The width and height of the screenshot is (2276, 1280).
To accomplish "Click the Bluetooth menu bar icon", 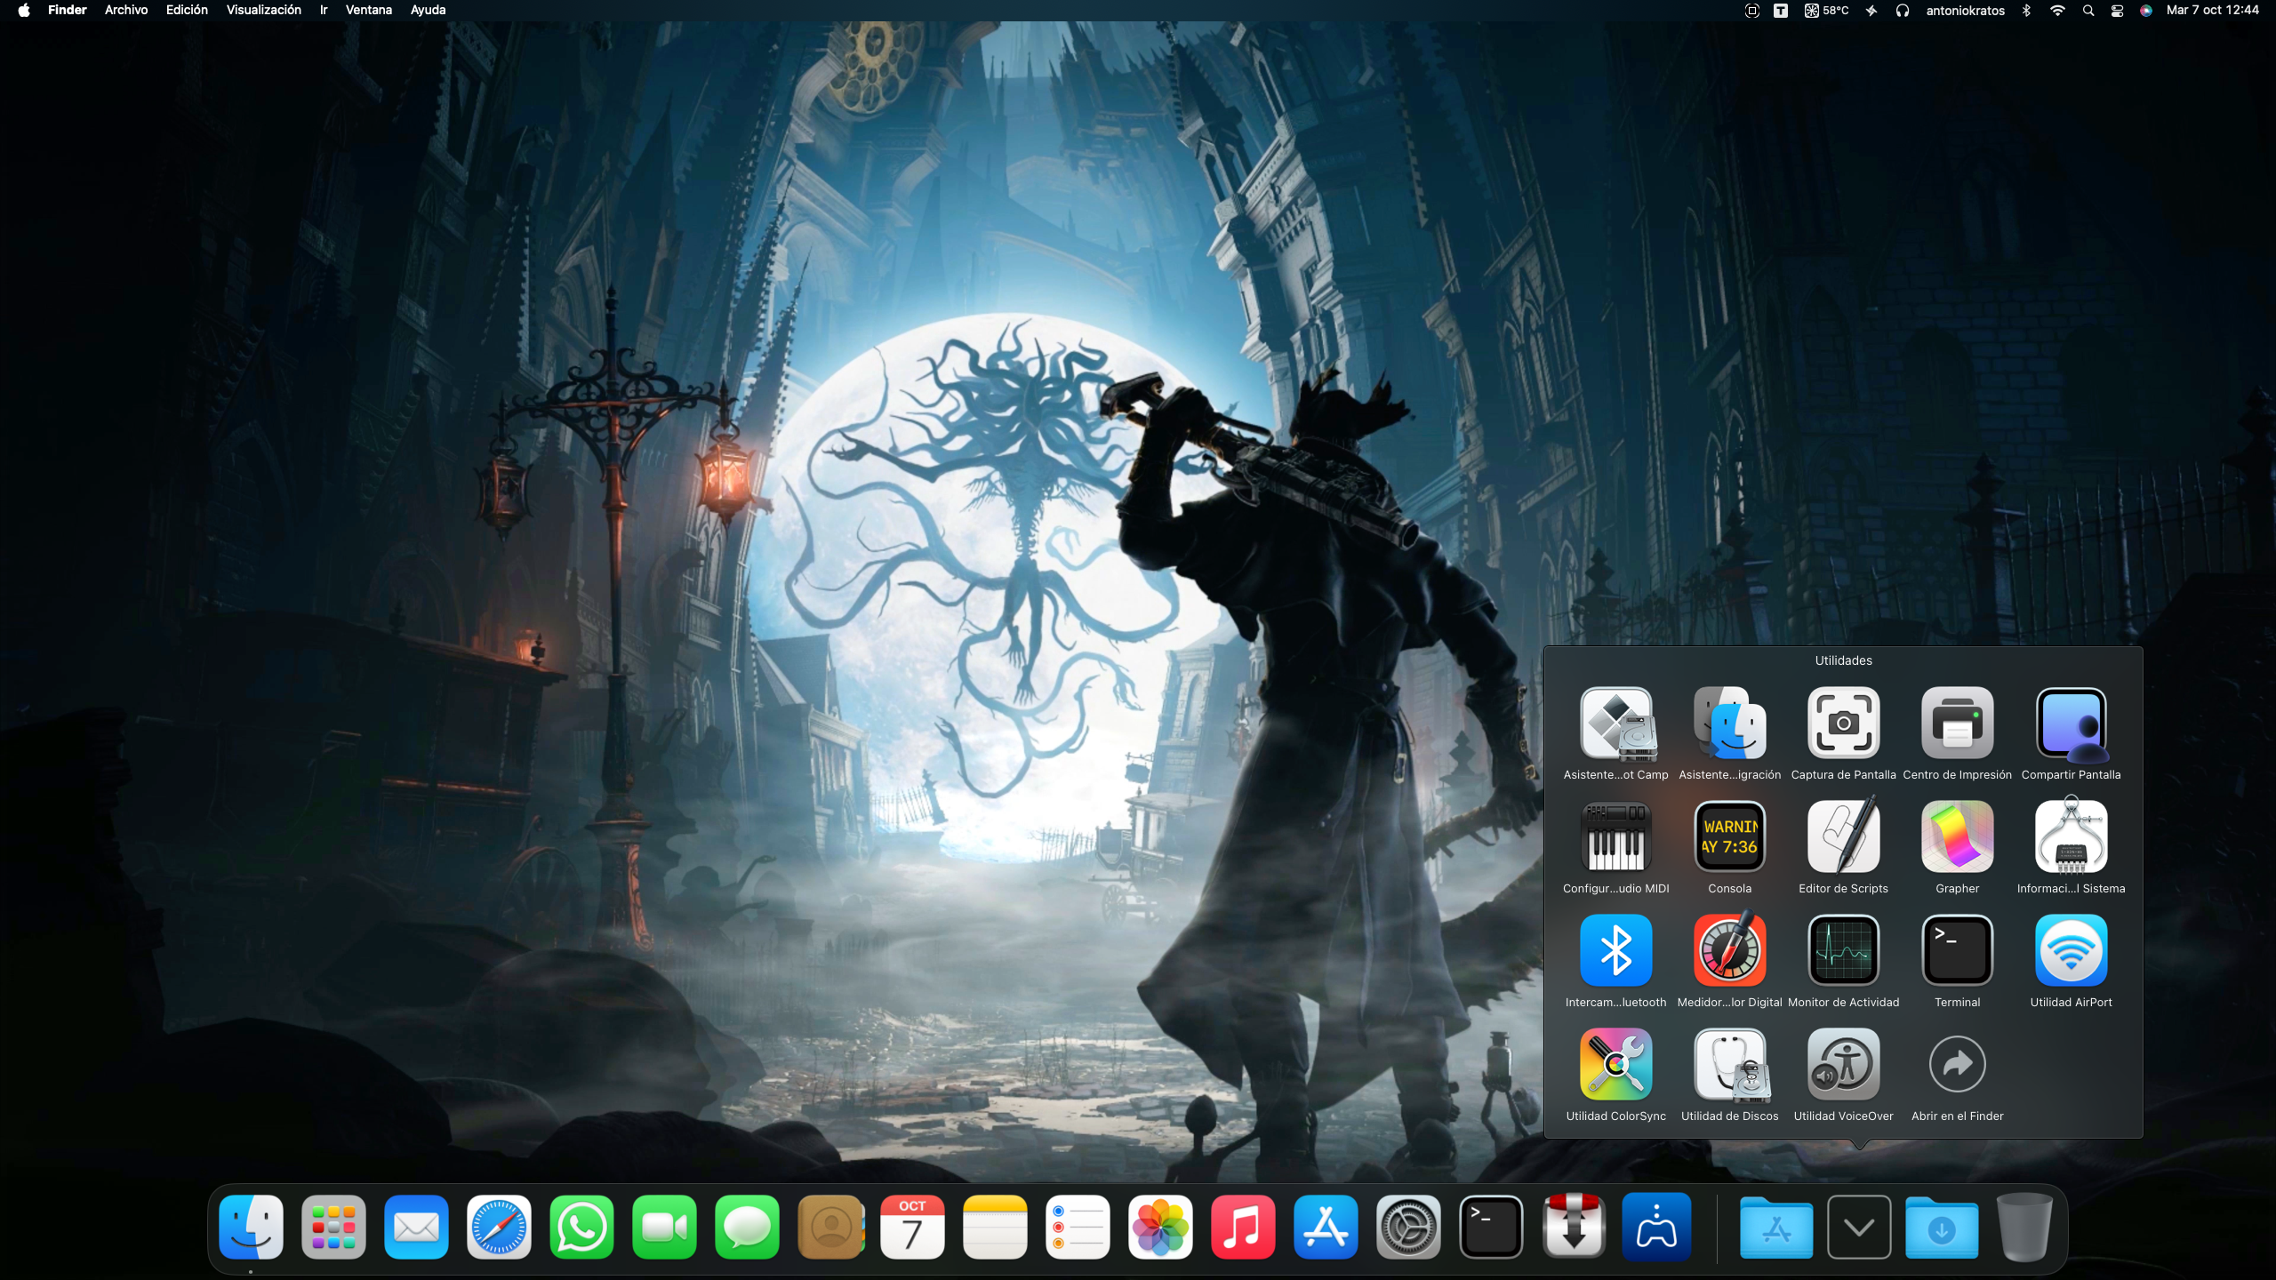I will click(x=2026, y=11).
